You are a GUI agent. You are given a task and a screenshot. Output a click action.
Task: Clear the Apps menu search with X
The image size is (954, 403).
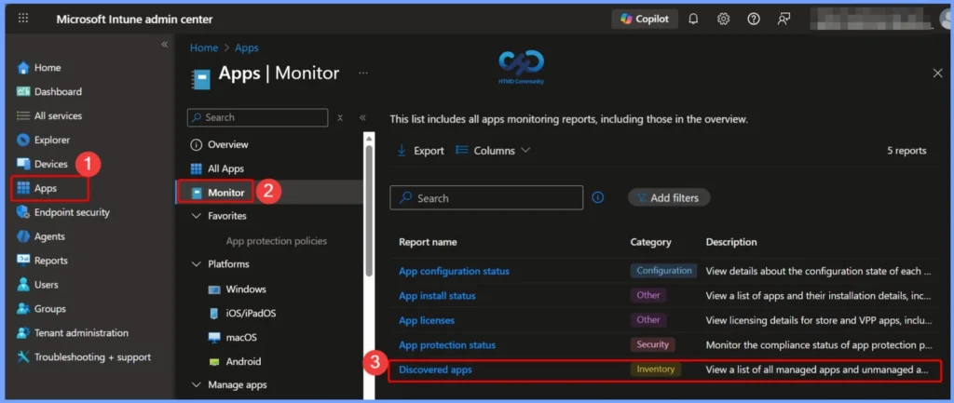click(x=340, y=117)
